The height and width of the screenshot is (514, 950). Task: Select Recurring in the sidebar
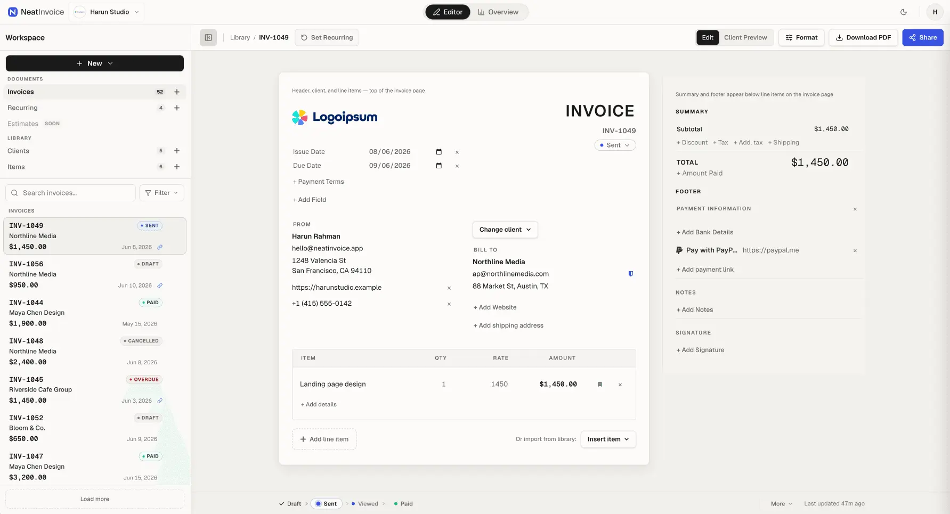95,108
